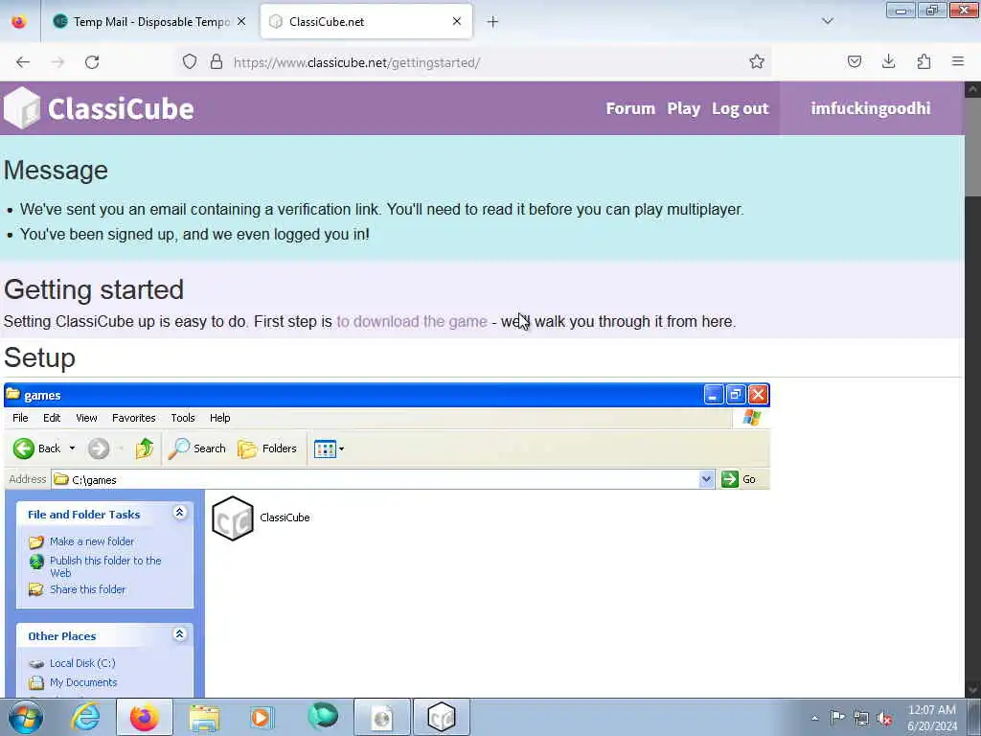Open the Firefox downloads panel

click(888, 61)
